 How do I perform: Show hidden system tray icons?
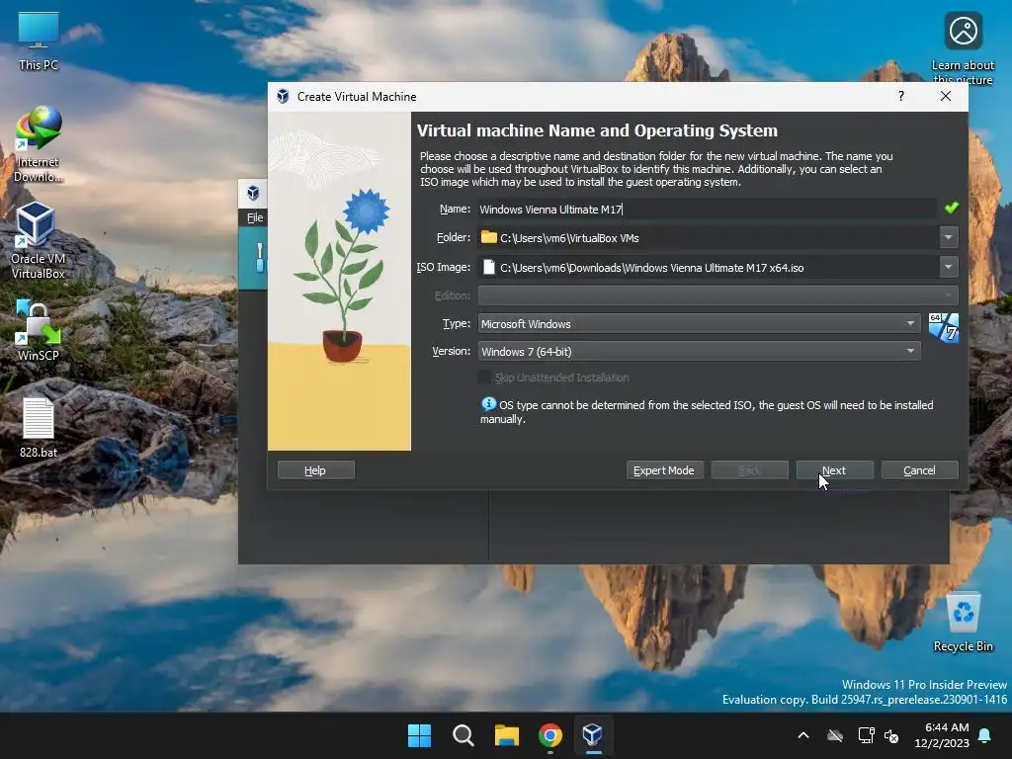tap(803, 735)
